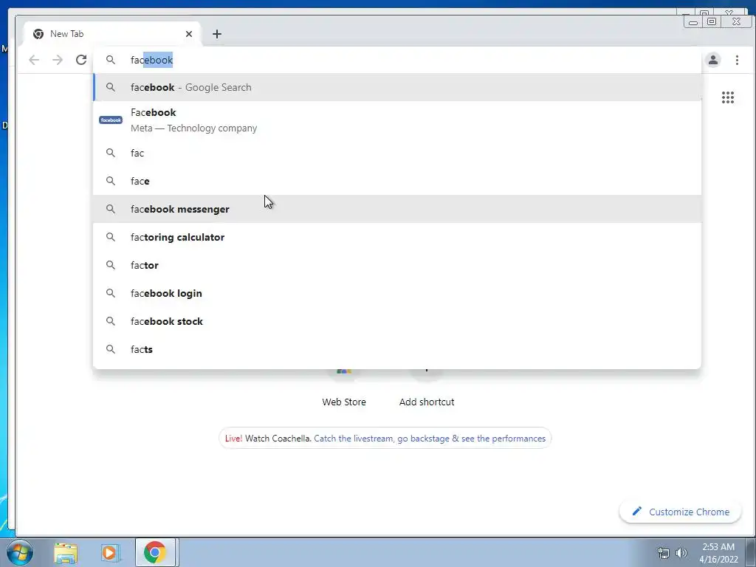Choose the facebook login suggestion
The width and height of the screenshot is (756, 567).
point(396,293)
